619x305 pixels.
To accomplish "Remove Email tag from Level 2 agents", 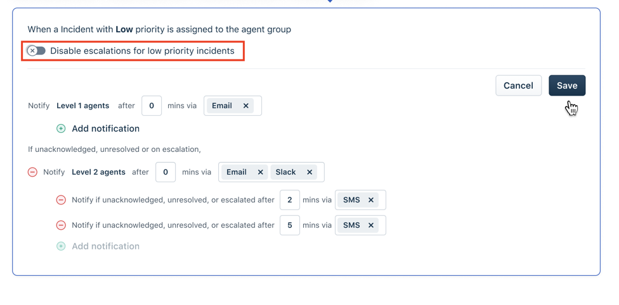I will point(260,172).
